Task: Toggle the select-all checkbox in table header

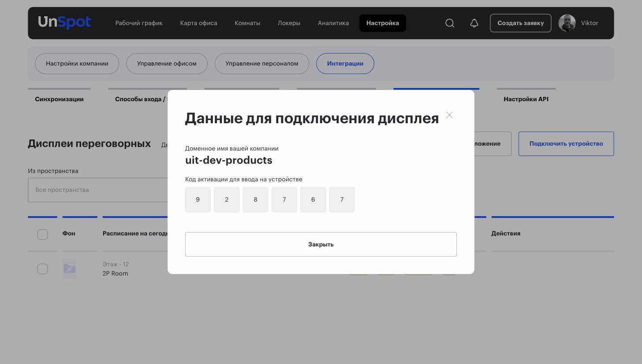Action: (x=42, y=234)
